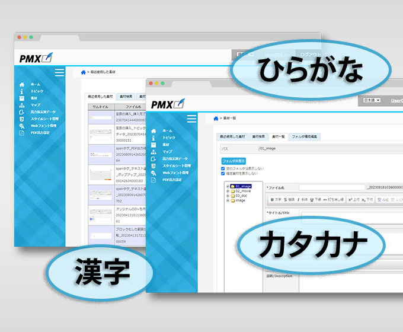The image size is (403, 332).
Task: Expand the 02_movie folder tree node
Action: (228, 191)
